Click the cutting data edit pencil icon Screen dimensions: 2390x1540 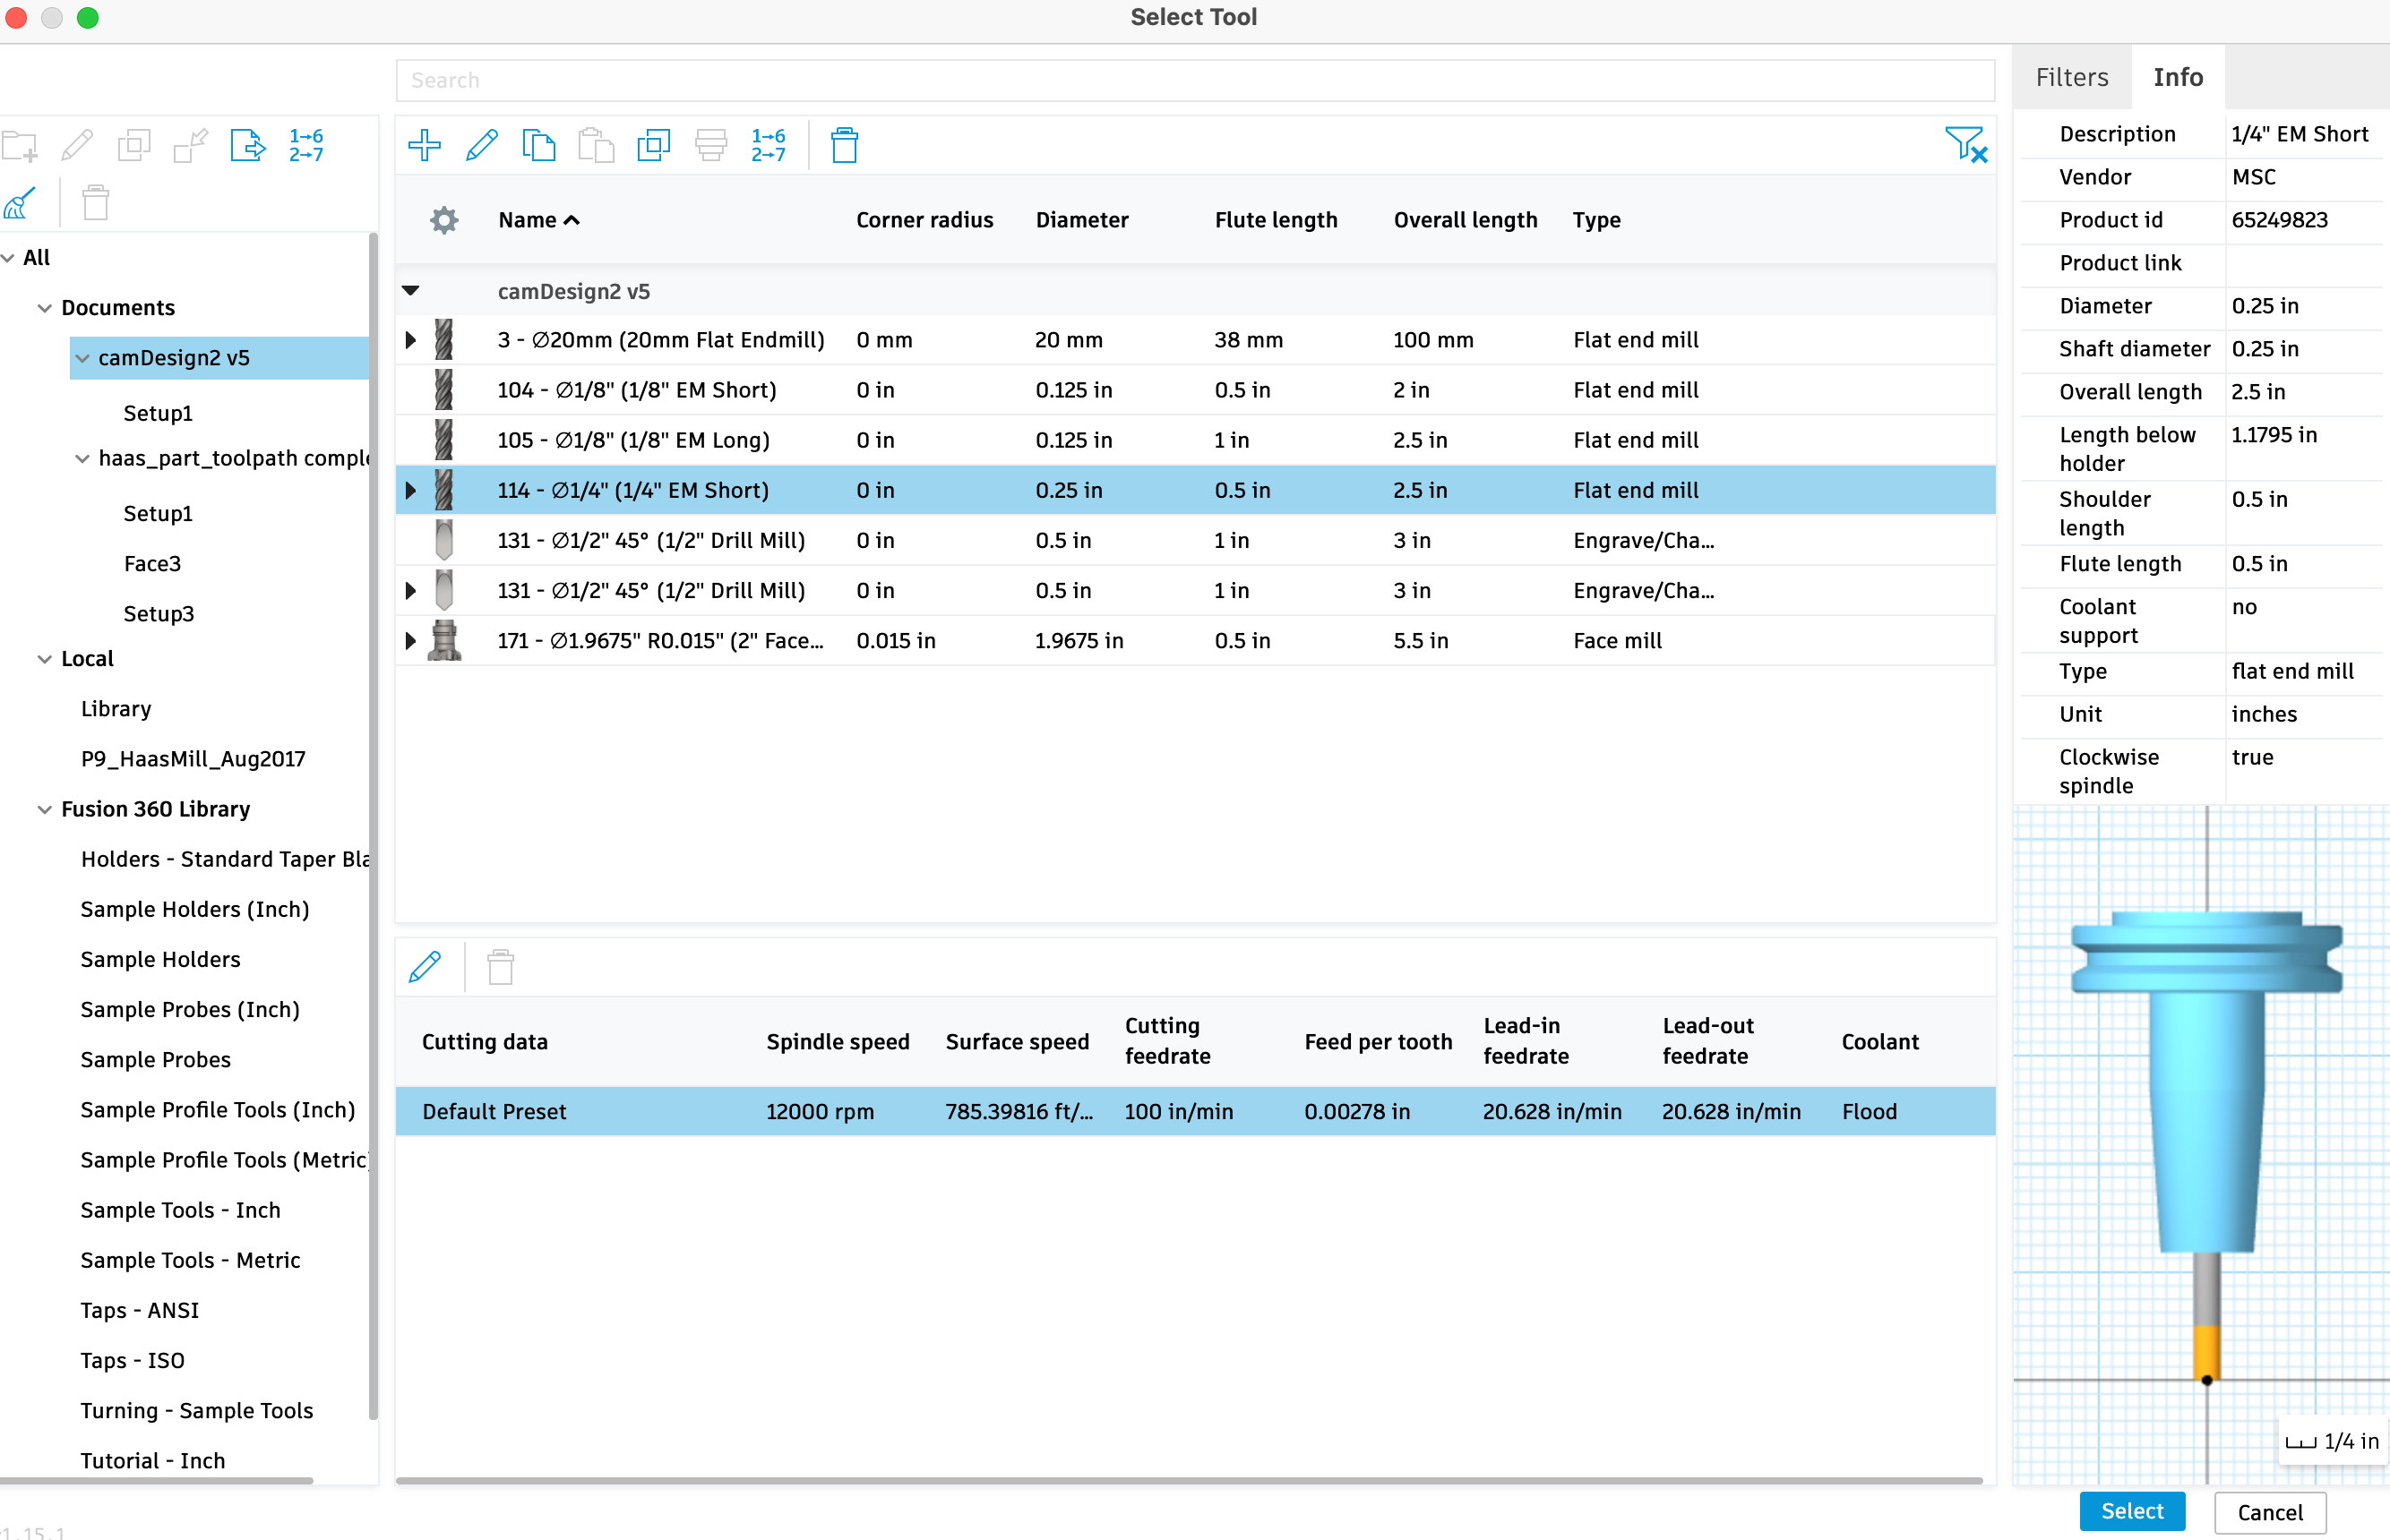(426, 967)
